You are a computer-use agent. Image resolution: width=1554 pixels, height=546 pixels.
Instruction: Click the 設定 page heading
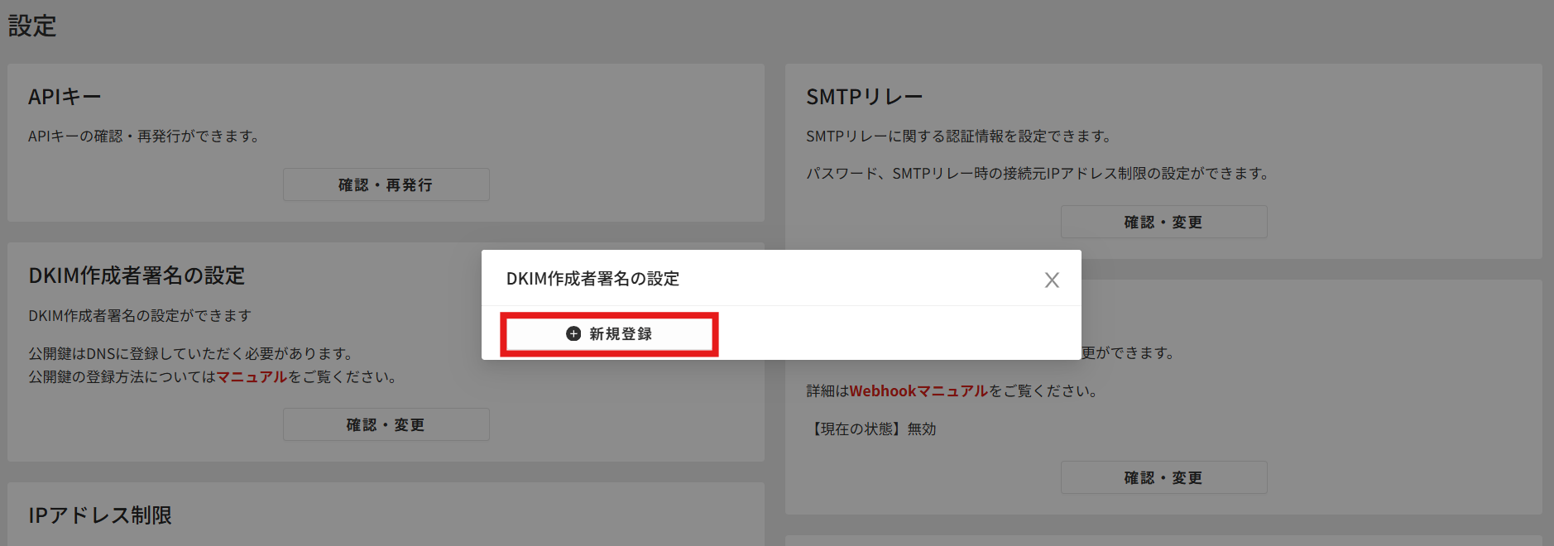coord(32,26)
